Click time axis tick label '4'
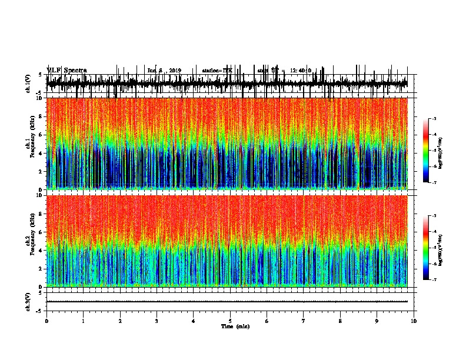The width and height of the screenshot is (466, 360). coord(194,321)
